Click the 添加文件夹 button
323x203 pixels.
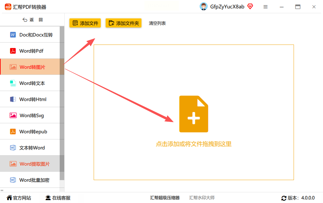(124, 23)
